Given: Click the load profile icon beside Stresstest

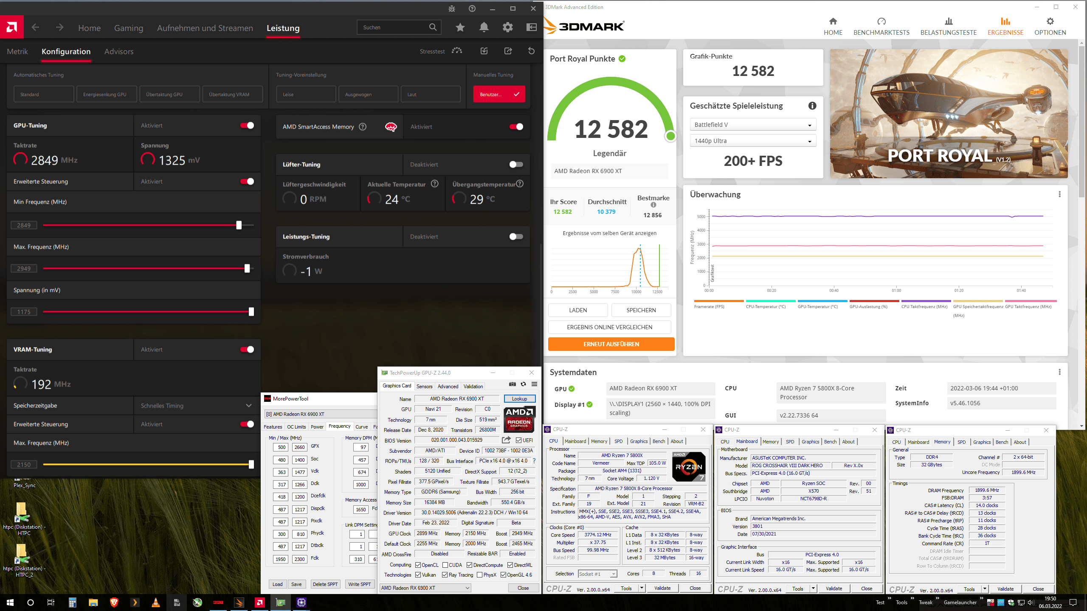Looking at the screenshot, I should tap(484, 51).
